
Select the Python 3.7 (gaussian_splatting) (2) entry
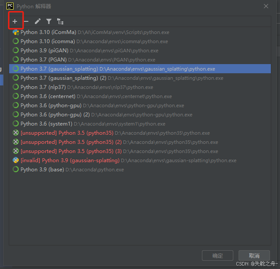[x=140, y=78]
